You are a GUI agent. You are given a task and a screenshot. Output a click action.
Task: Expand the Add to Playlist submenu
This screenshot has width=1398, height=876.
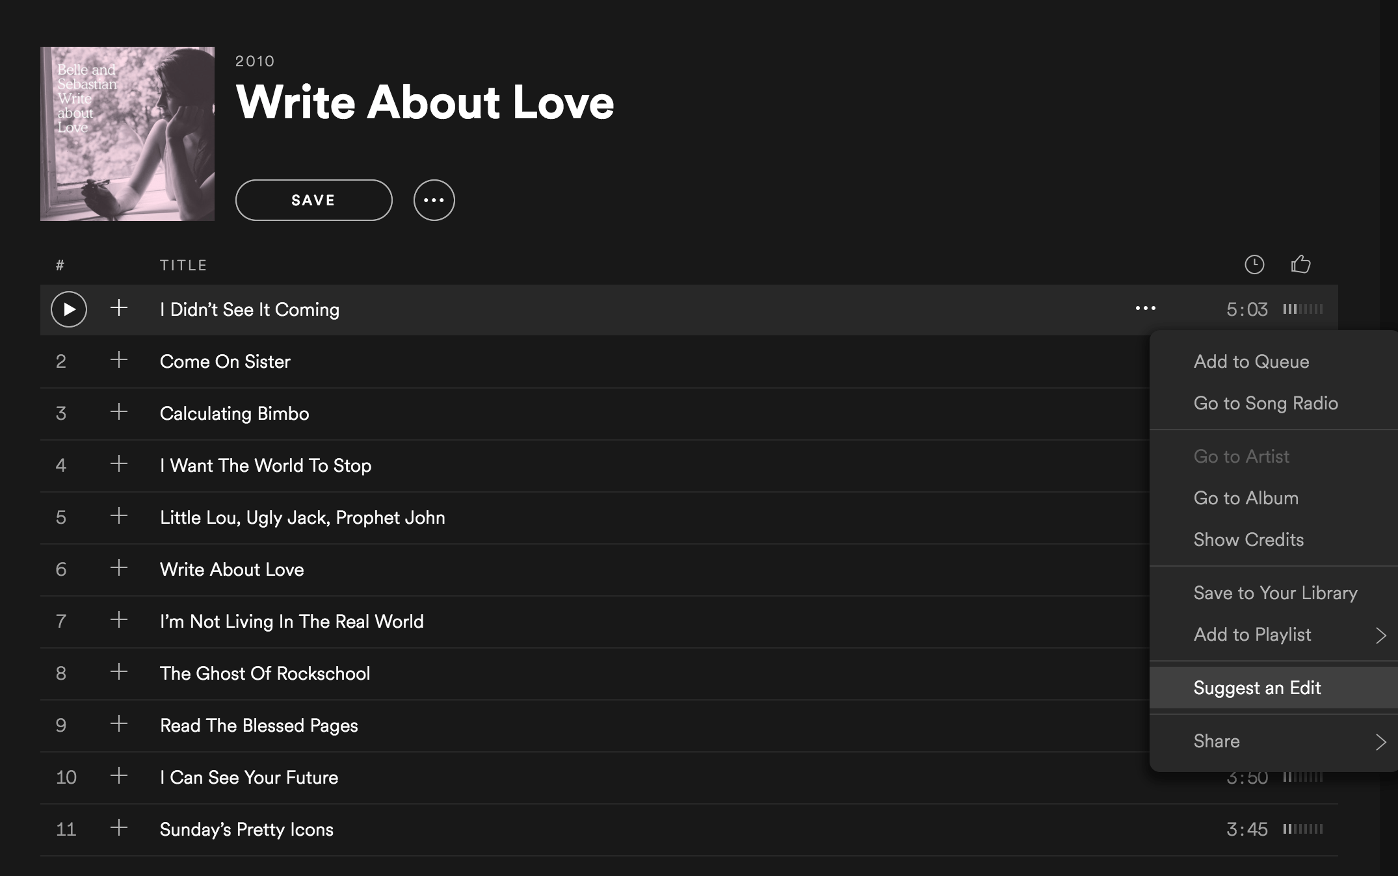1274,635
